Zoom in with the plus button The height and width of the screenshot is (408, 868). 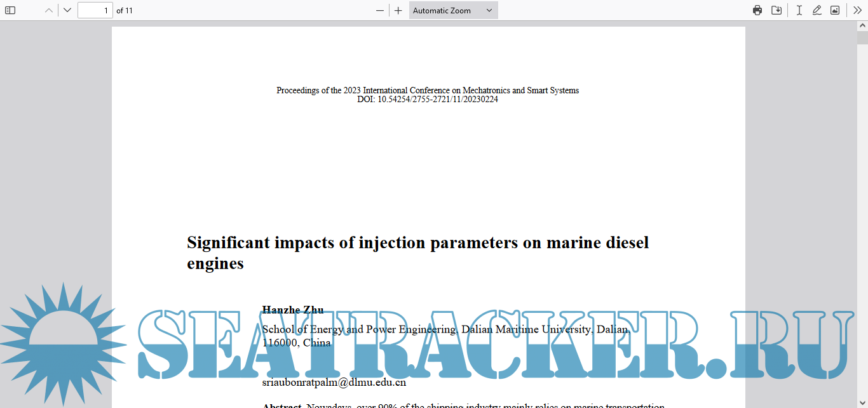click(x=398, y=10)
